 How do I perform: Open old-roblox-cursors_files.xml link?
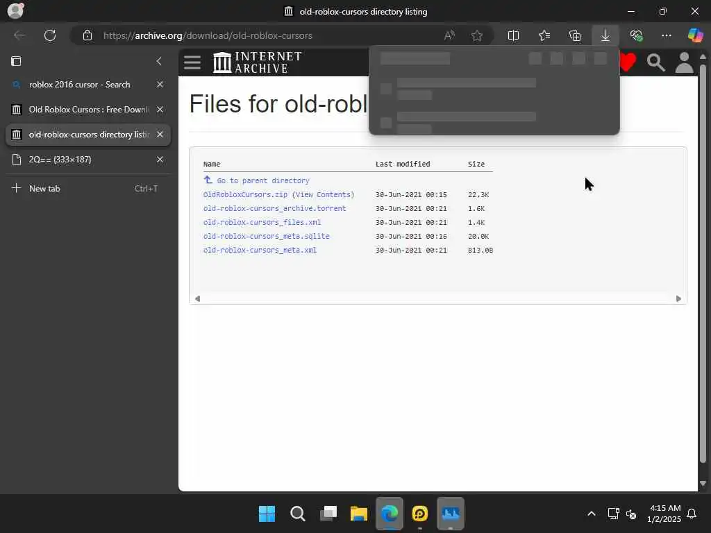pos(262,222)
